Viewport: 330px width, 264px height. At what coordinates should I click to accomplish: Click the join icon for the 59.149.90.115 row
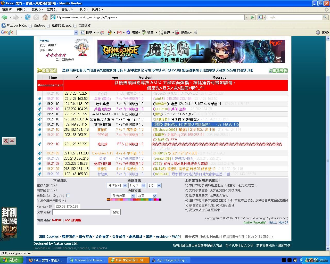40,125
